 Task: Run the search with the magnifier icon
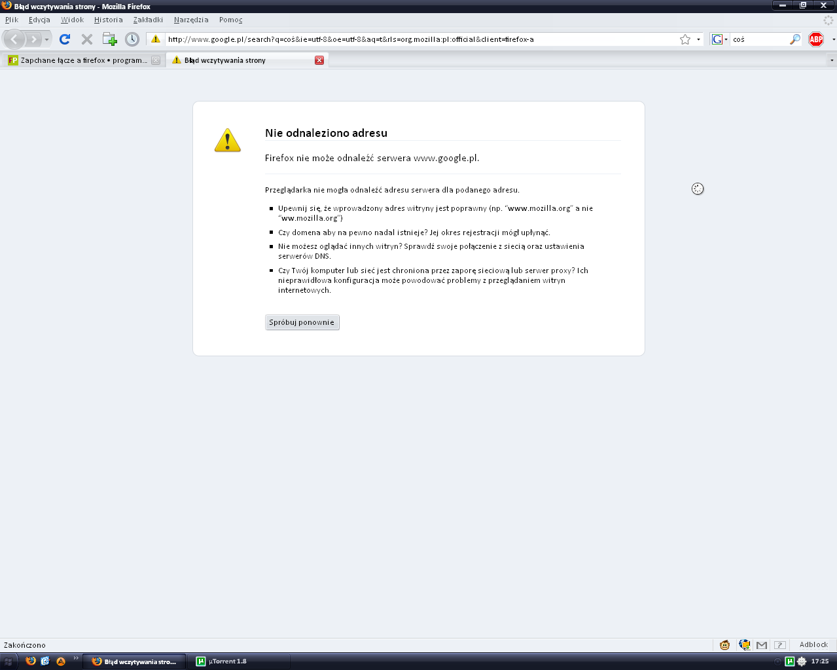(795, 39)
